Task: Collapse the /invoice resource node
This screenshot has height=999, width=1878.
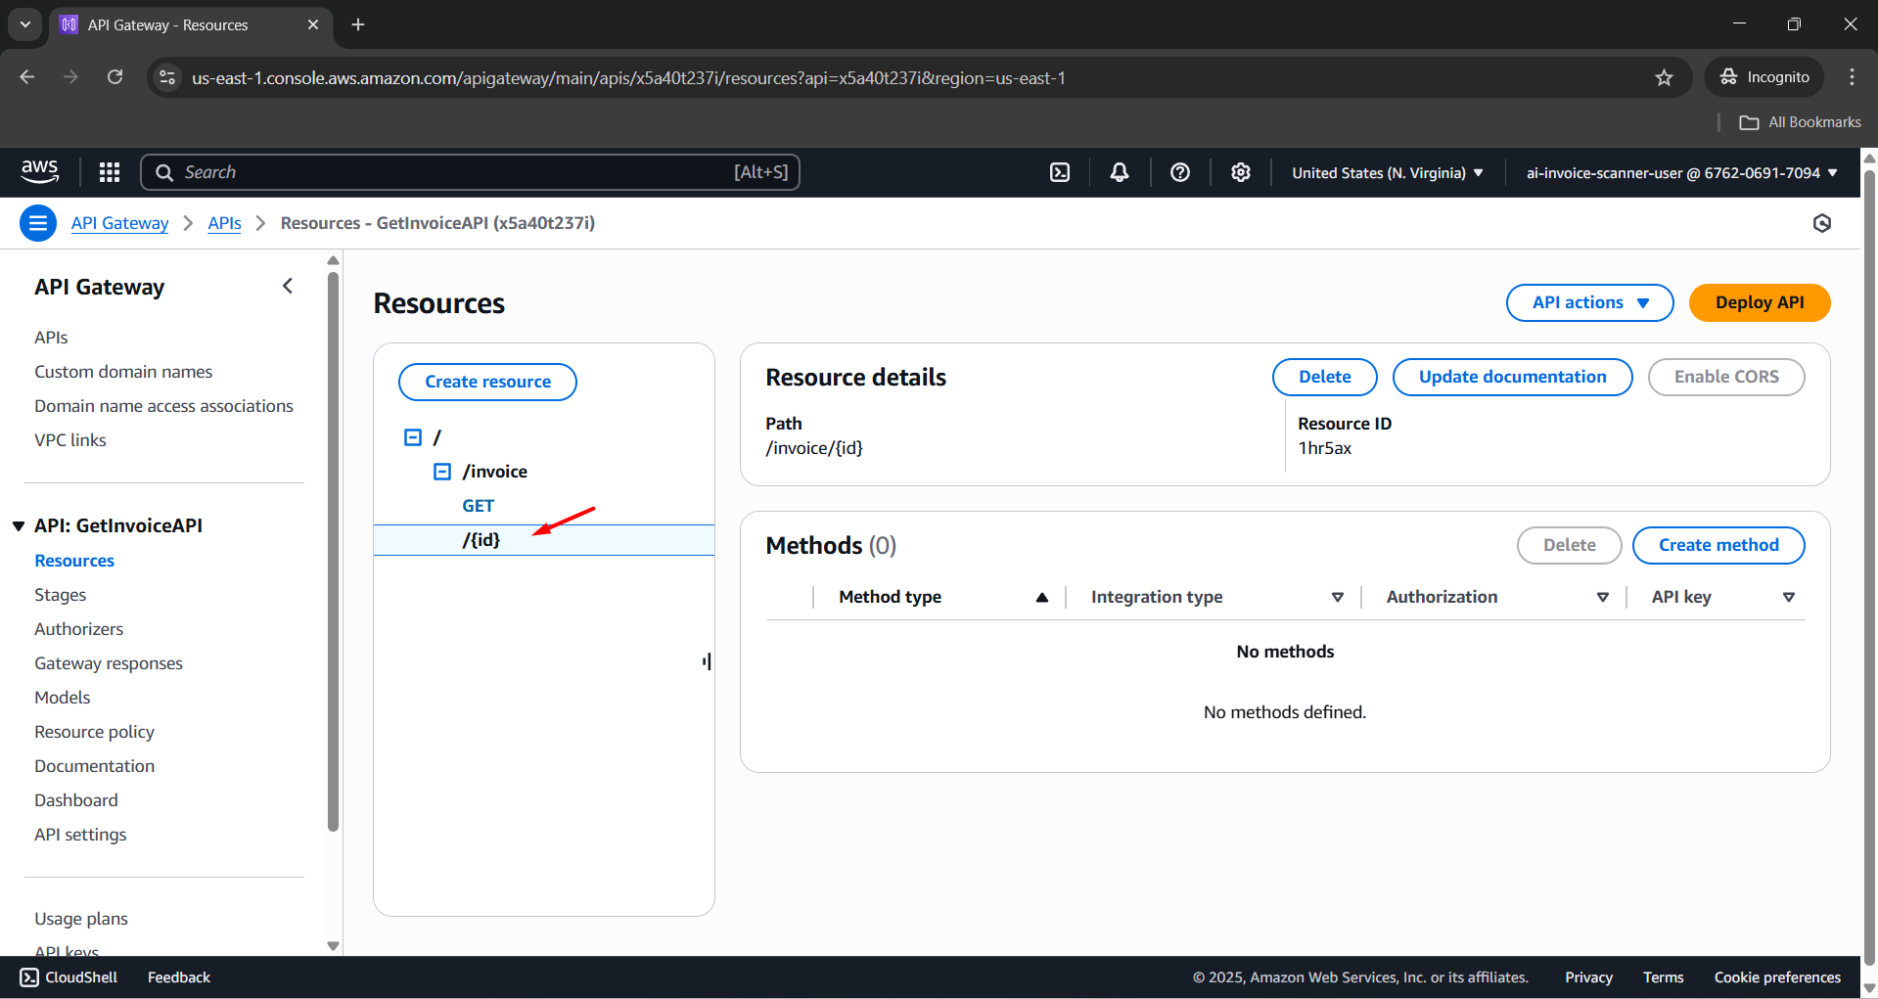Action: point(442,472)
